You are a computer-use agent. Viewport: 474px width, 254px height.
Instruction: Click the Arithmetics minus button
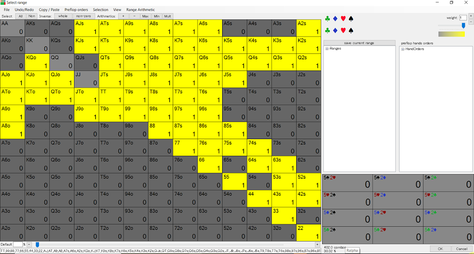coord(135,16)
